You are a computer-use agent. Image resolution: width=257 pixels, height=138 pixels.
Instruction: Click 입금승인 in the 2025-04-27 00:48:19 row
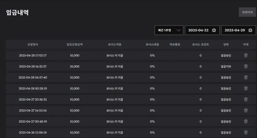coord(226,121)
